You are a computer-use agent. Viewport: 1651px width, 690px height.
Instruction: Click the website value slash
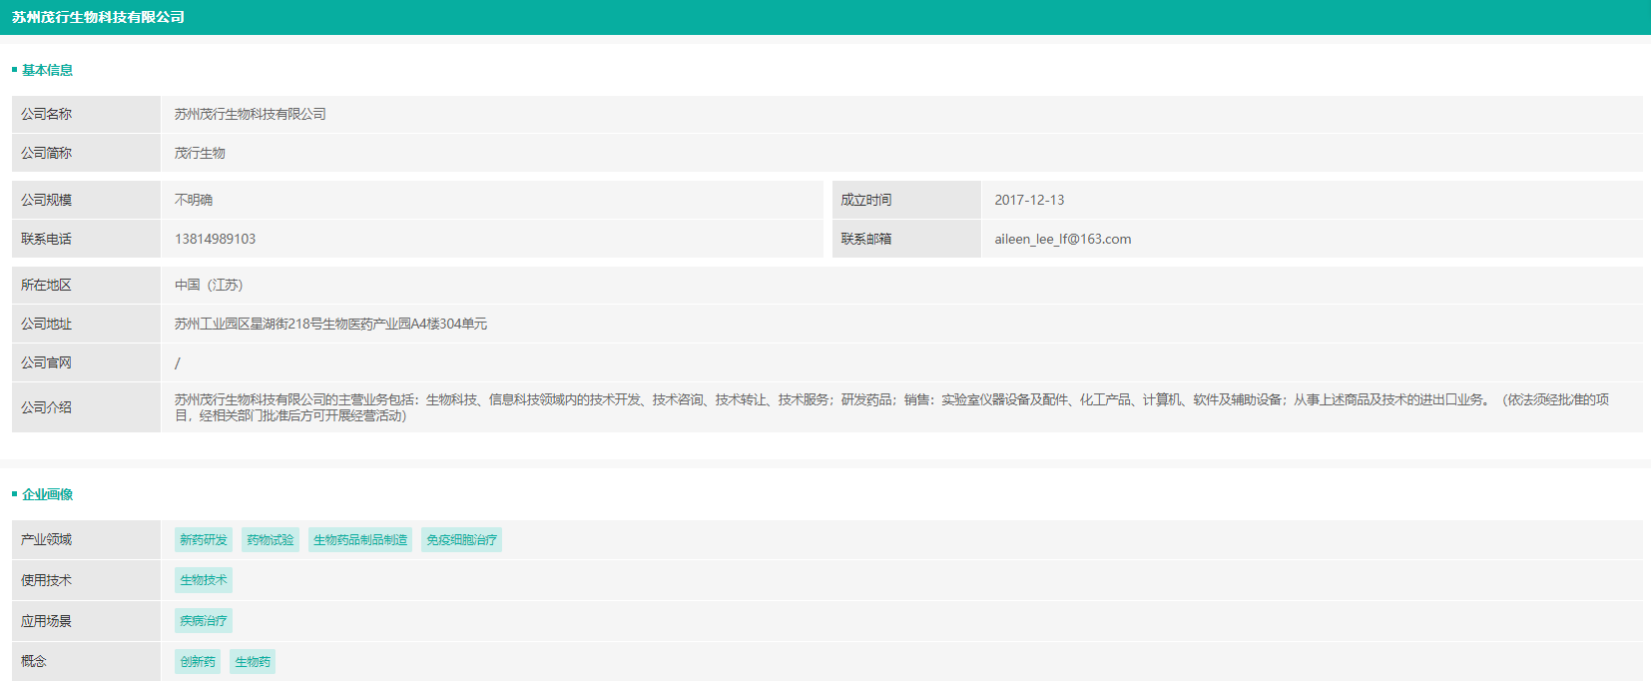click(178, 362)
